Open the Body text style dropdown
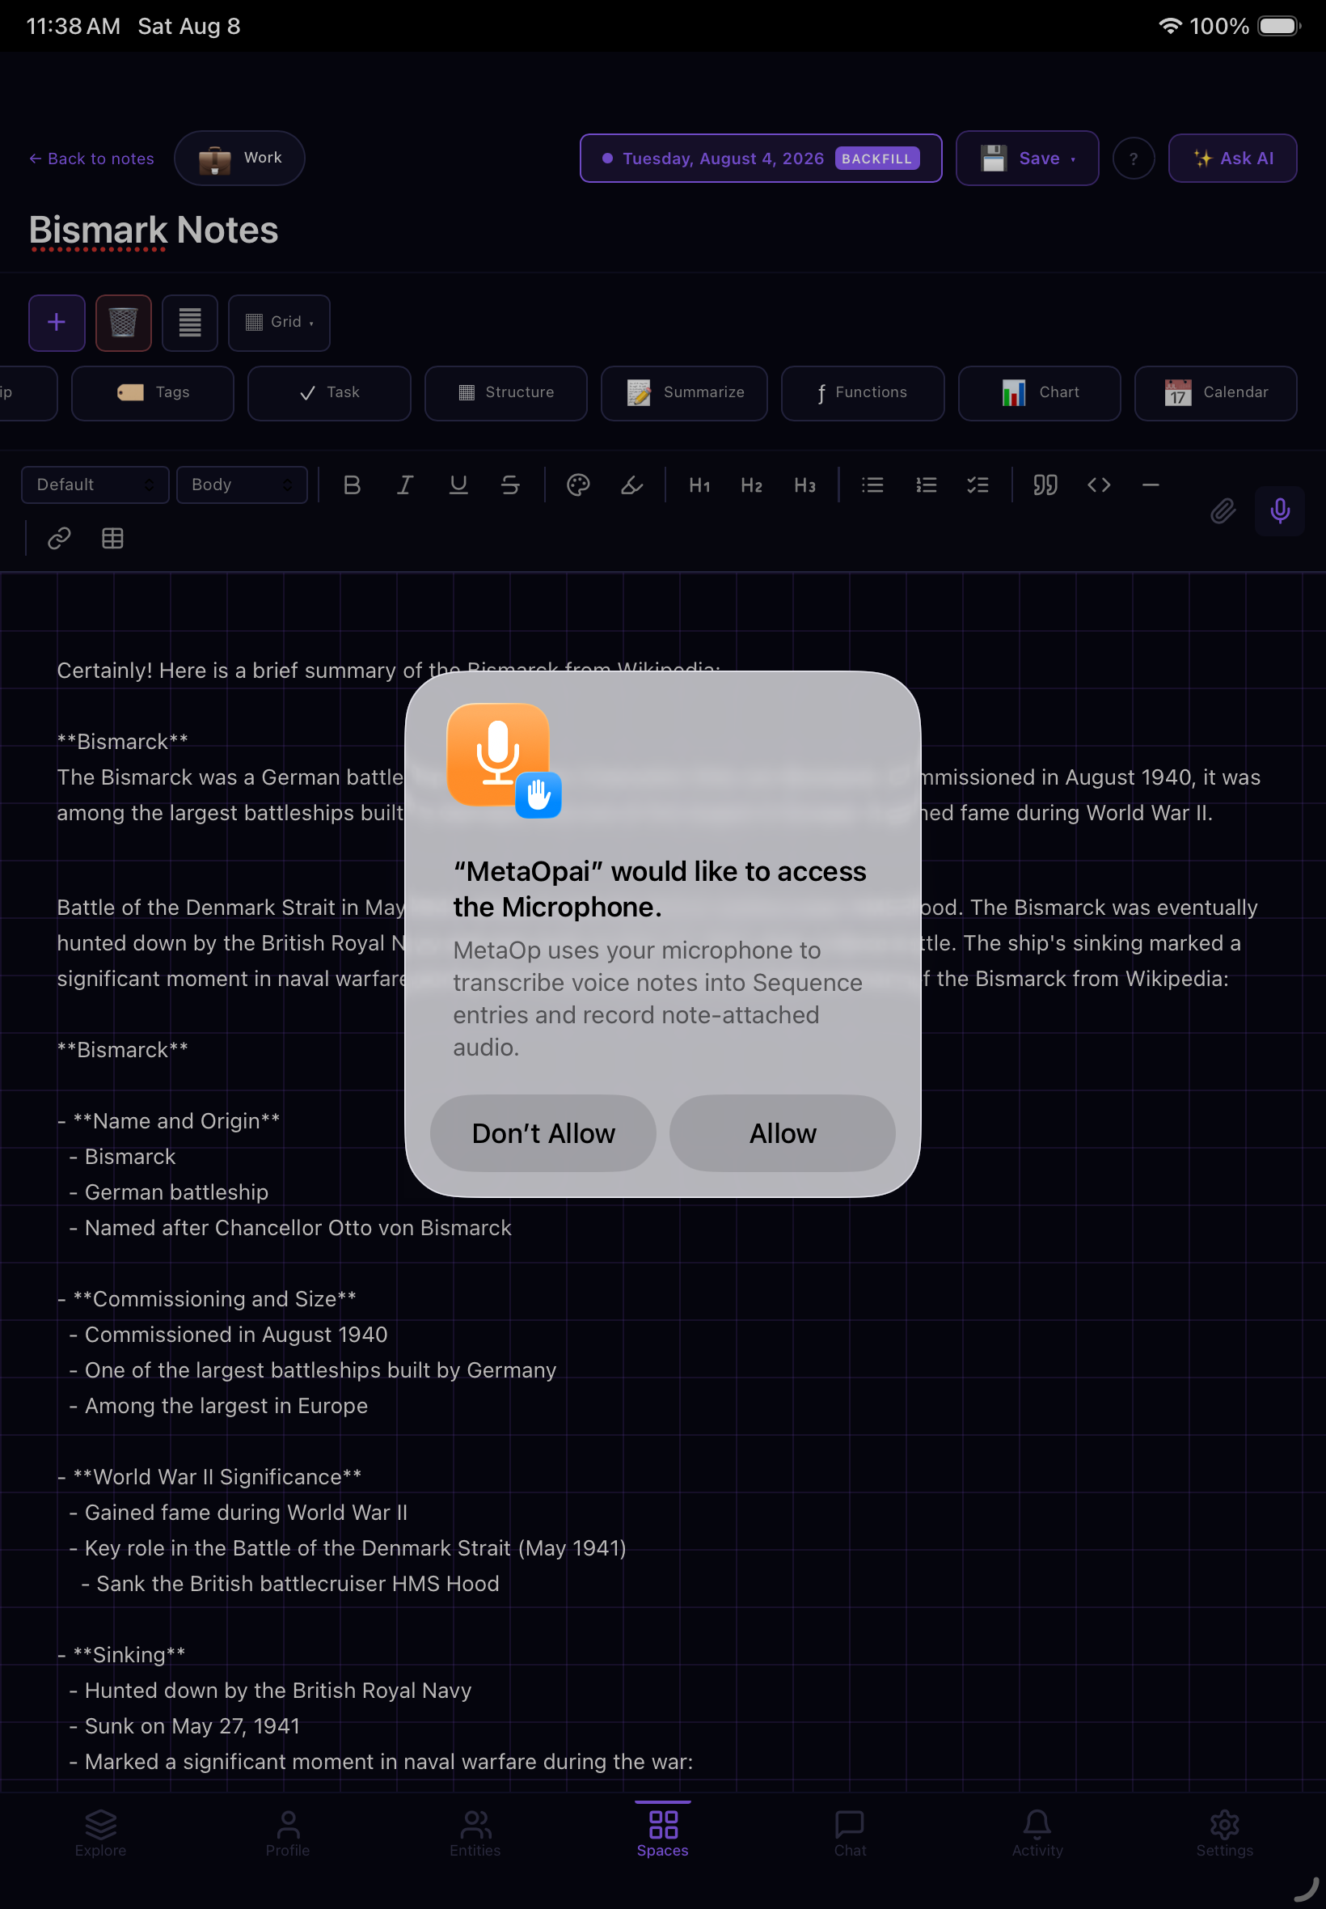Image resolution: width=1326 pixels, height=1909 pixels. (242, 485)
